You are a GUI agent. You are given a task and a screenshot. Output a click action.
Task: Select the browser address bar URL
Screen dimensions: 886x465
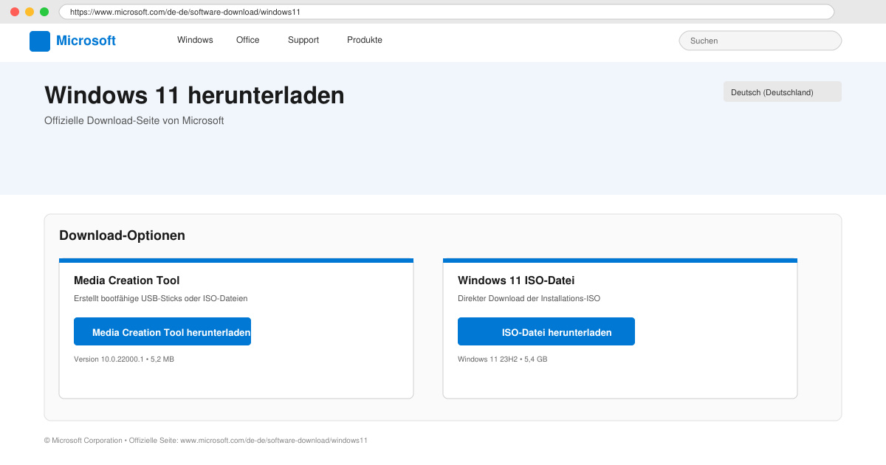click(x=447, y=12)
